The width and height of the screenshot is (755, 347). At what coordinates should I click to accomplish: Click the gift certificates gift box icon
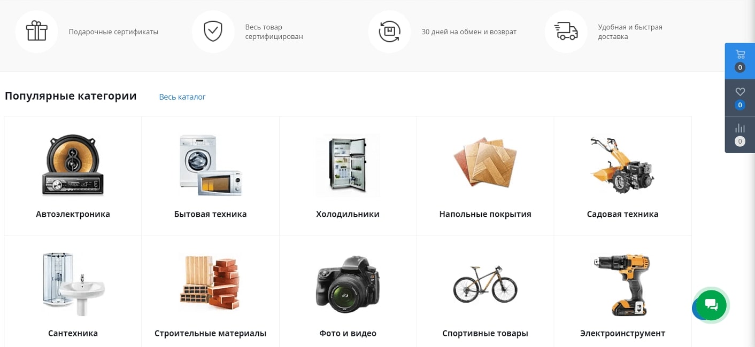coord(36,31)
